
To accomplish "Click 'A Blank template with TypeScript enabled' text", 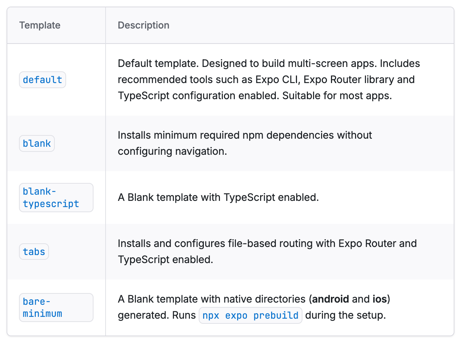I will tap(218, 198).
